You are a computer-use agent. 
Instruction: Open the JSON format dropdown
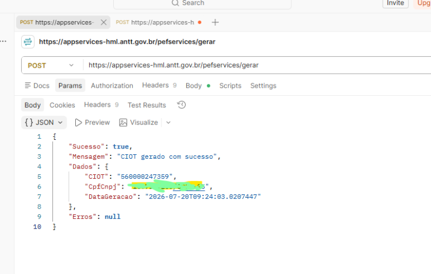tap(44, 122)
